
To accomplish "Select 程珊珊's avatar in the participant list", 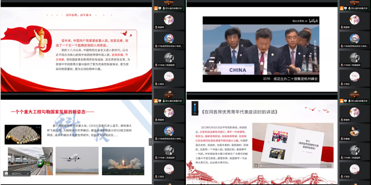I will point(354,131).
